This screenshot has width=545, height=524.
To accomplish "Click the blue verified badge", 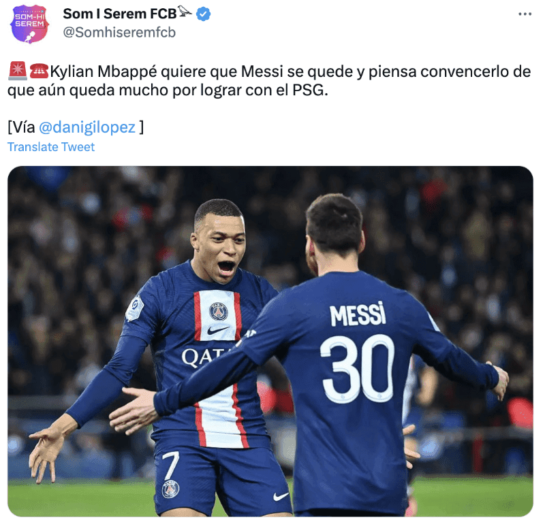I will (x=203, y=14).
